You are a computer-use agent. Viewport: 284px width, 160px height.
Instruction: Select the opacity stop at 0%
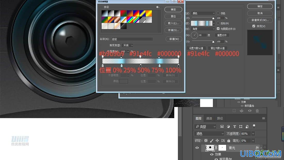(103, 57)
